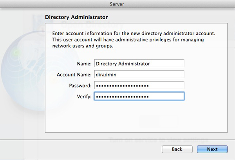Screen dimensions: 235x160
Task: Click into the Password field
Action: point(139,85)
